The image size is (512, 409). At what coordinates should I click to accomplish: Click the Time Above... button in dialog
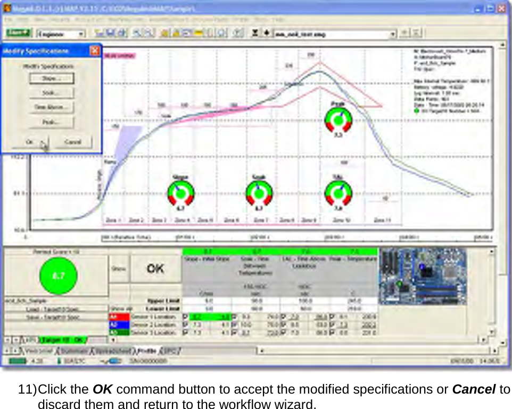click(x=52, y=107)
